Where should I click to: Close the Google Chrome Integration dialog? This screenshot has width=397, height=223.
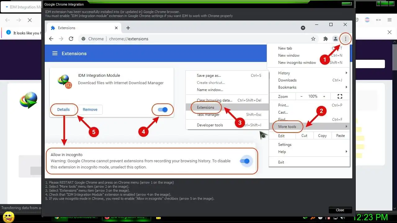coord(340,210)
